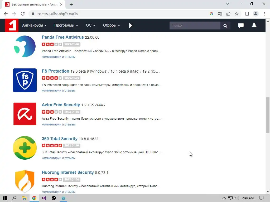
Task: Open Panda Free Antivirus комментарии и отзывы
Action: [x=59, y=57]
